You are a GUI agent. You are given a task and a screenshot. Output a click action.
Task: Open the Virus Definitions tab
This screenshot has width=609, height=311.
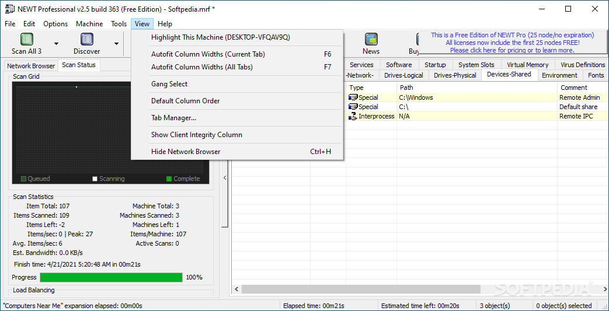pyautogui.click(x=583, y=65)
